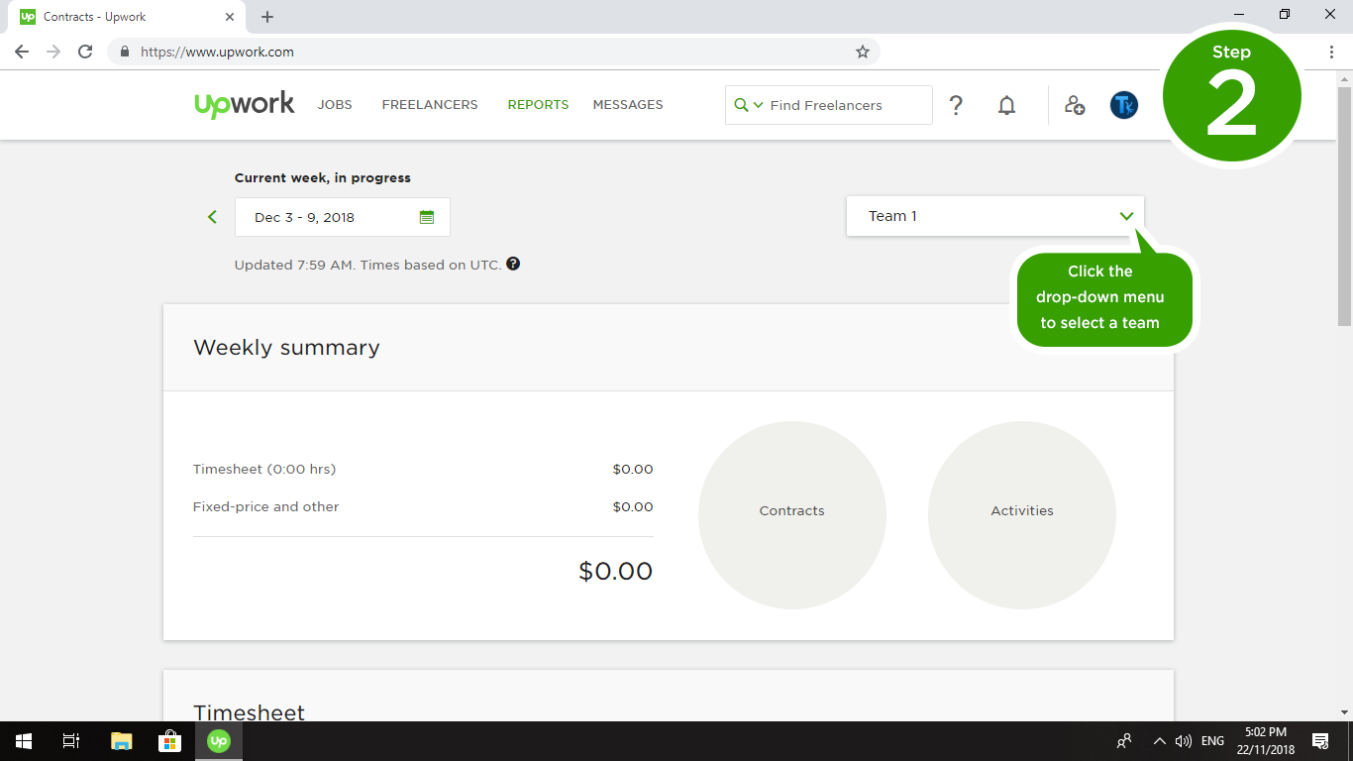The image size is (1353, 761).
Task: Open the FREELANCERS menu
Action: click(x=430, y=105)
